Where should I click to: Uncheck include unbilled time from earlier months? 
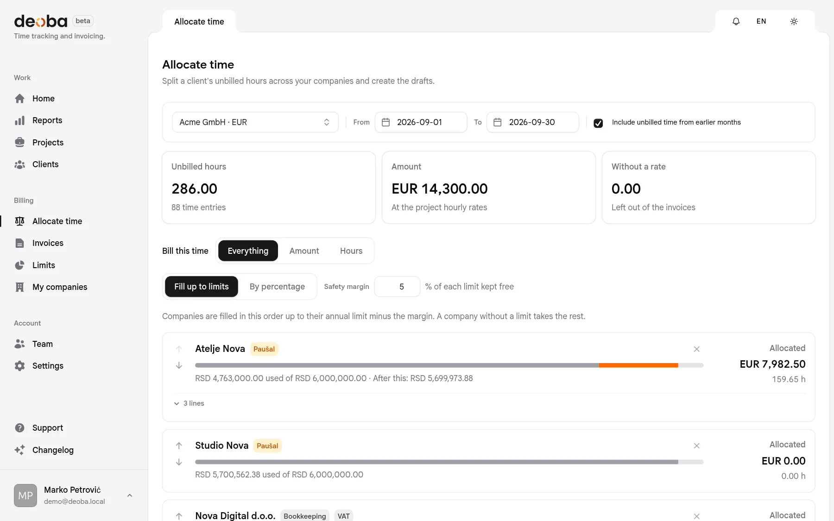[598, 123]
